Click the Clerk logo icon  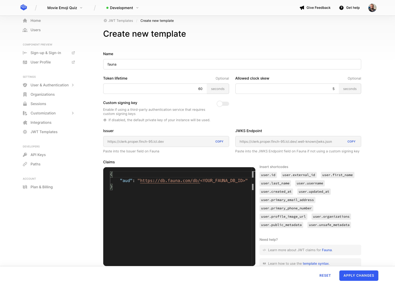24,7
